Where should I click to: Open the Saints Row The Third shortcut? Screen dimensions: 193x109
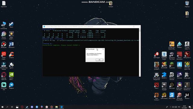pos(172,56)
